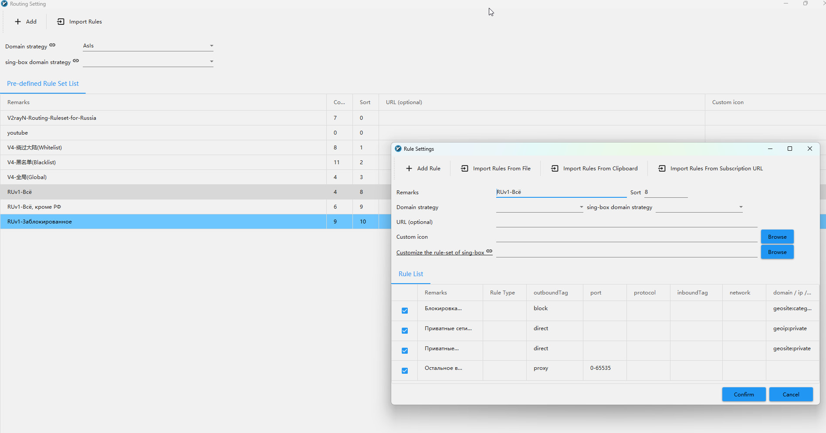Select the Rule List tab
The height and width of the screenshot is (433, 826).
pyautogui.click(x=411, y=274)
